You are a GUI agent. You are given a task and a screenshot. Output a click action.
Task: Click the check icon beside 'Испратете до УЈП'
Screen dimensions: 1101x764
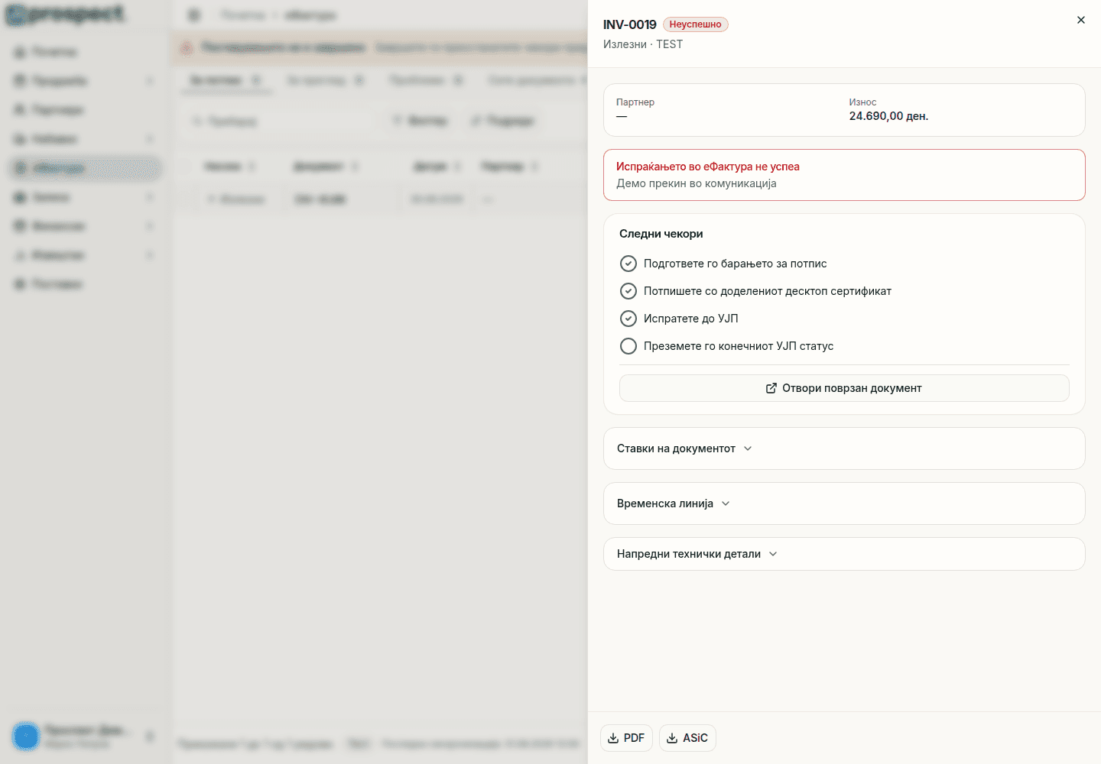[628, 319]
